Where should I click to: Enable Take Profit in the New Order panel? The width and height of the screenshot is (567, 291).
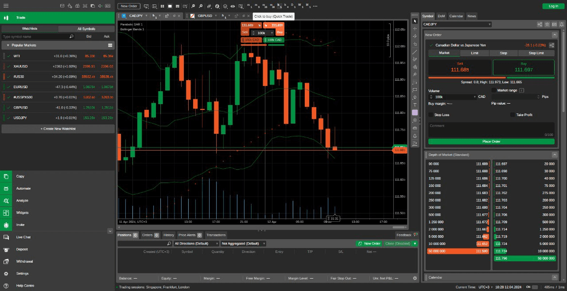(x=513, y=115)
